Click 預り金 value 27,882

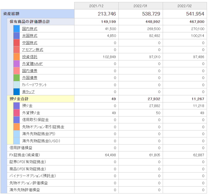[x=155, y=106]
